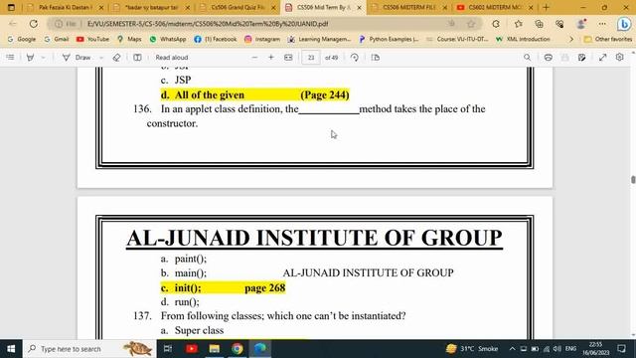Select the Erase tool

tap(116, 58)
